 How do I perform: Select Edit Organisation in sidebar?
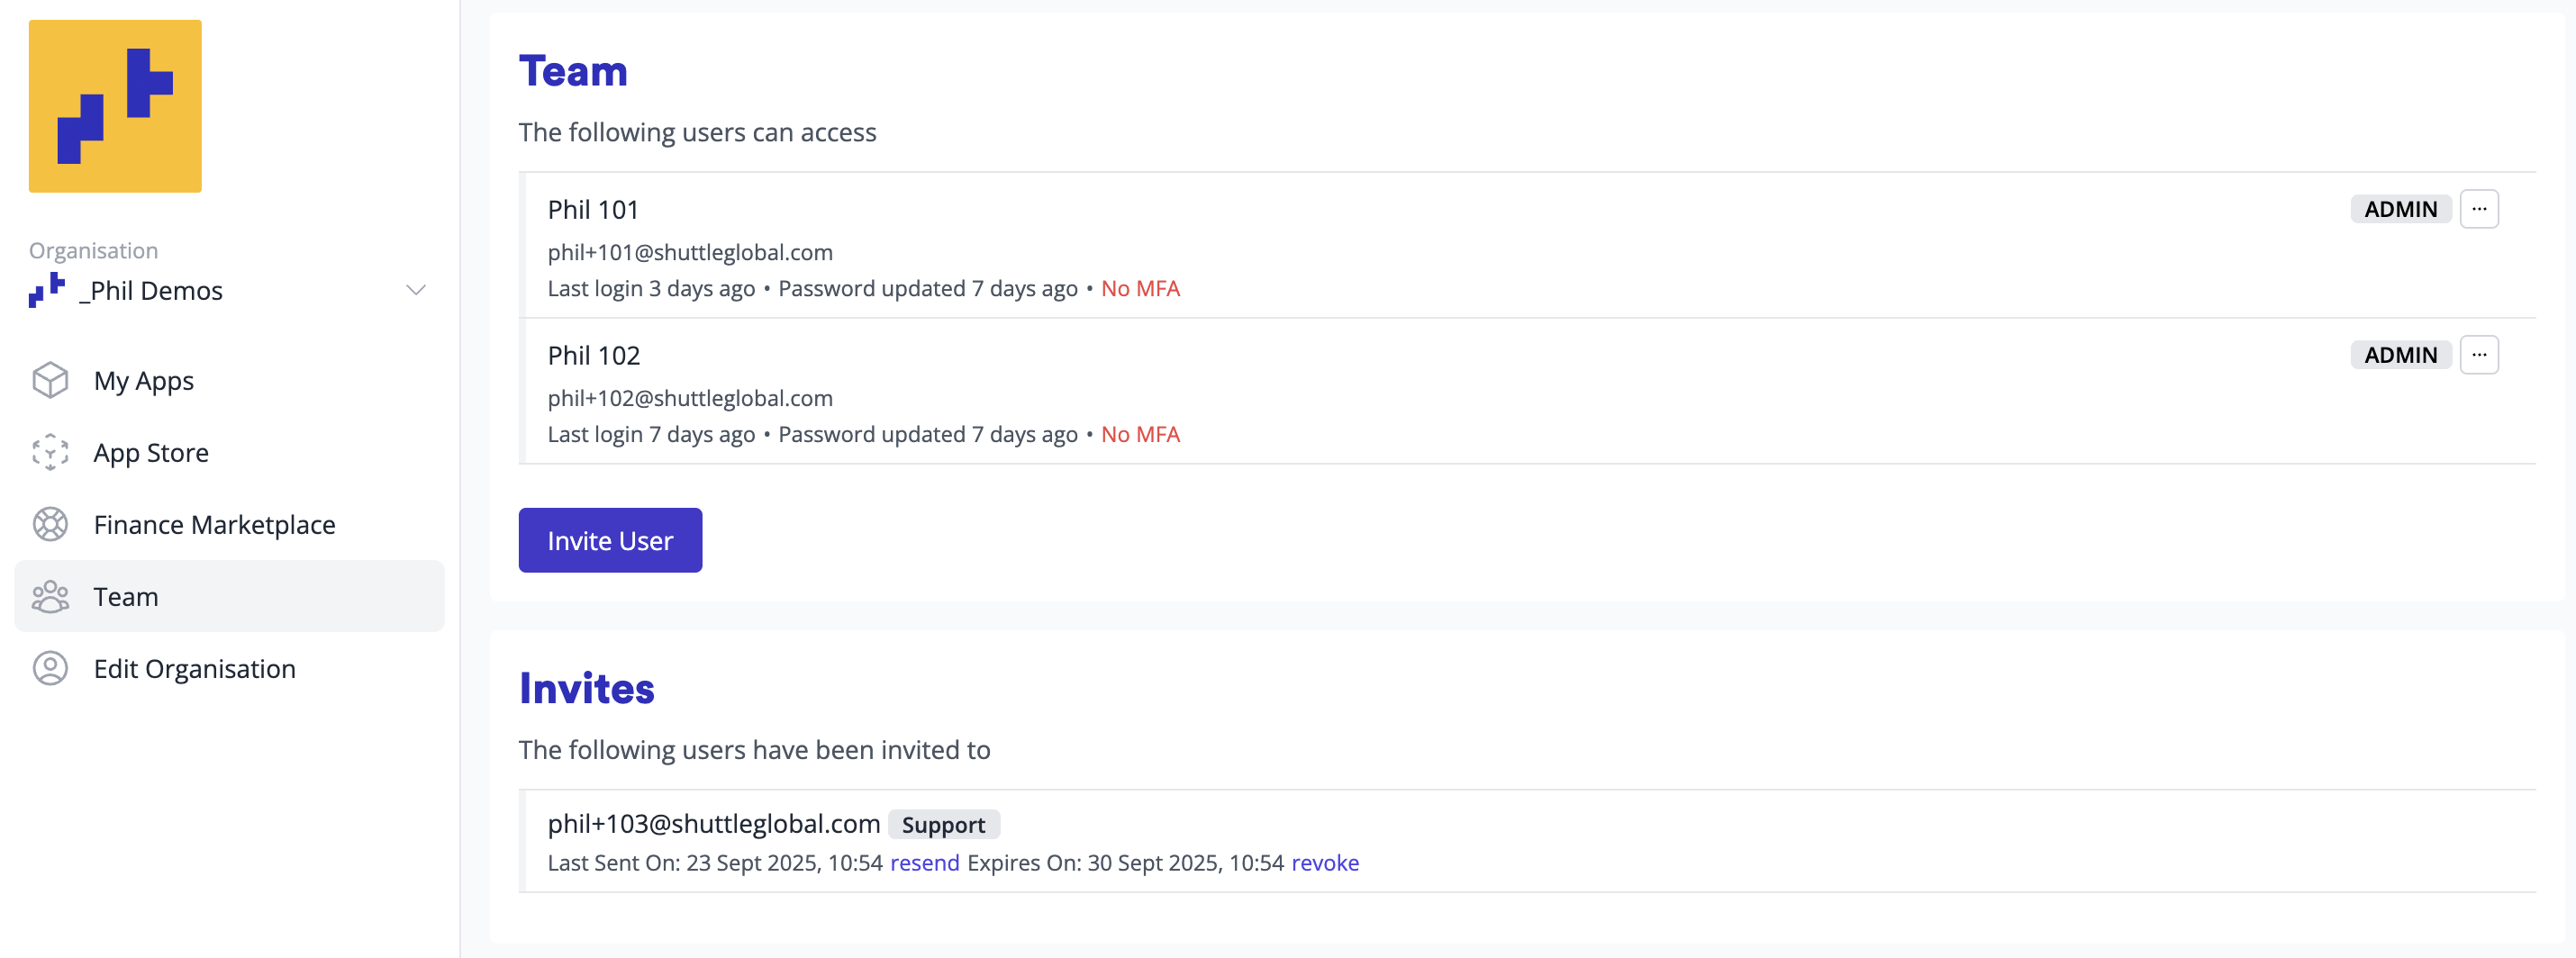tap(194, 669)
